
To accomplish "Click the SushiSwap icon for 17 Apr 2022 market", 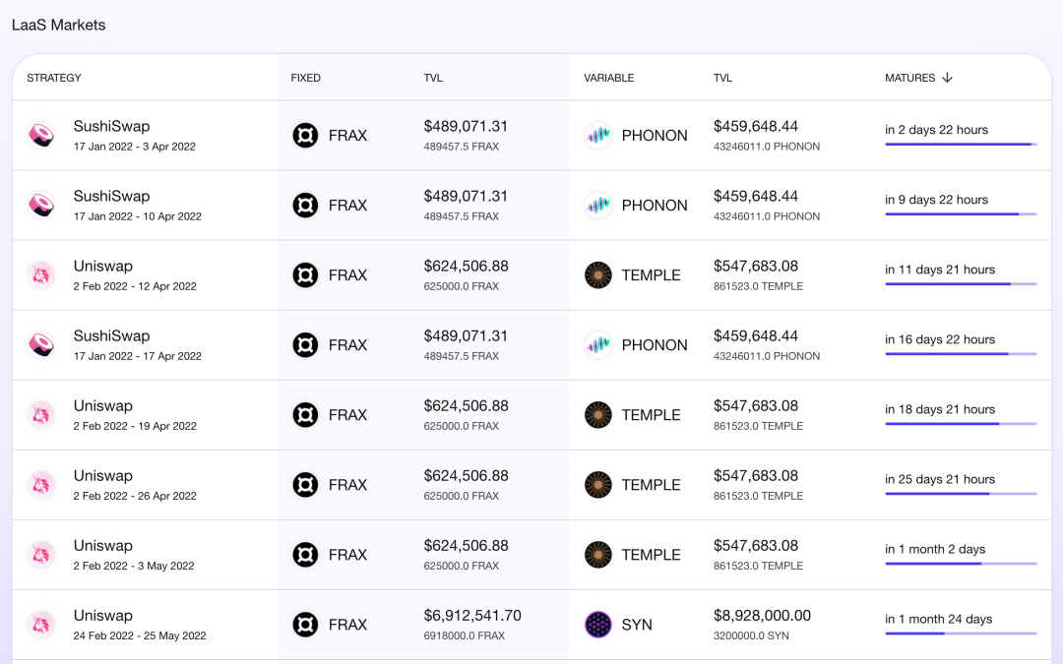I will (40, 345).
